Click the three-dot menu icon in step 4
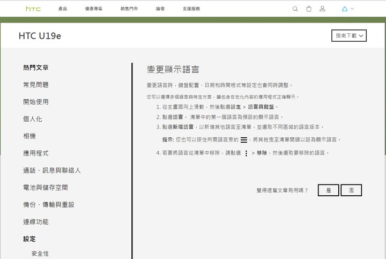Viewport: 386px width, 259px height. [x=246, y=153]
